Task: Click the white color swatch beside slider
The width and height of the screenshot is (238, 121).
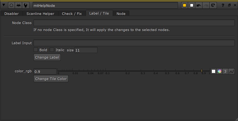Action: (214, 71)
